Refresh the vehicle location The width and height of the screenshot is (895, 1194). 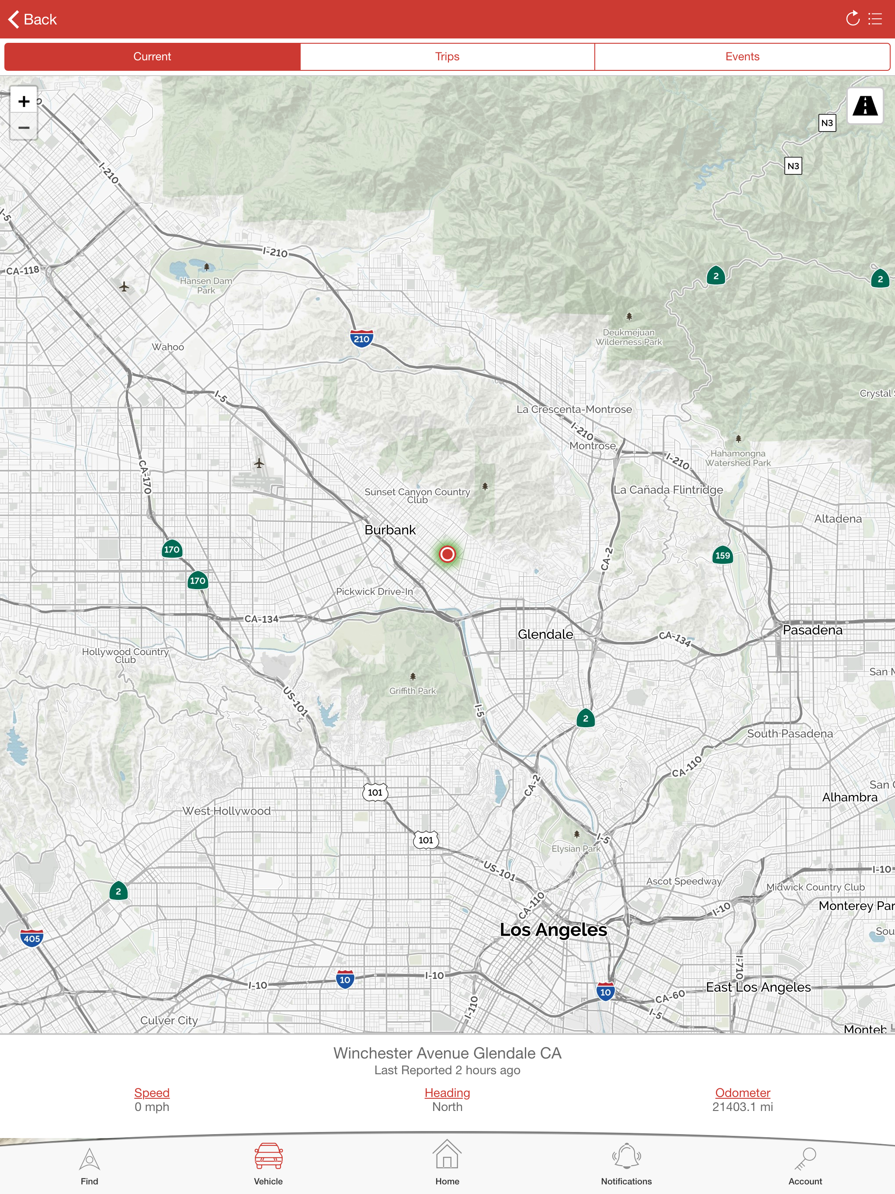click(x=852, y=19)
